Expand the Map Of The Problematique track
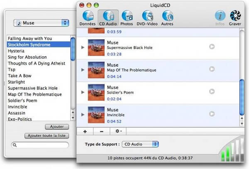The width and height of the screenshot is (249, 169). tap(83, 70)
